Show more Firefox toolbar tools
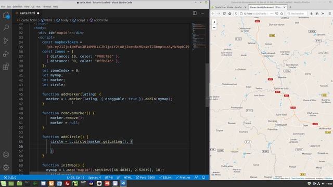Image resolution: width=333 pixels, height=187 pixels. [323, 14]
